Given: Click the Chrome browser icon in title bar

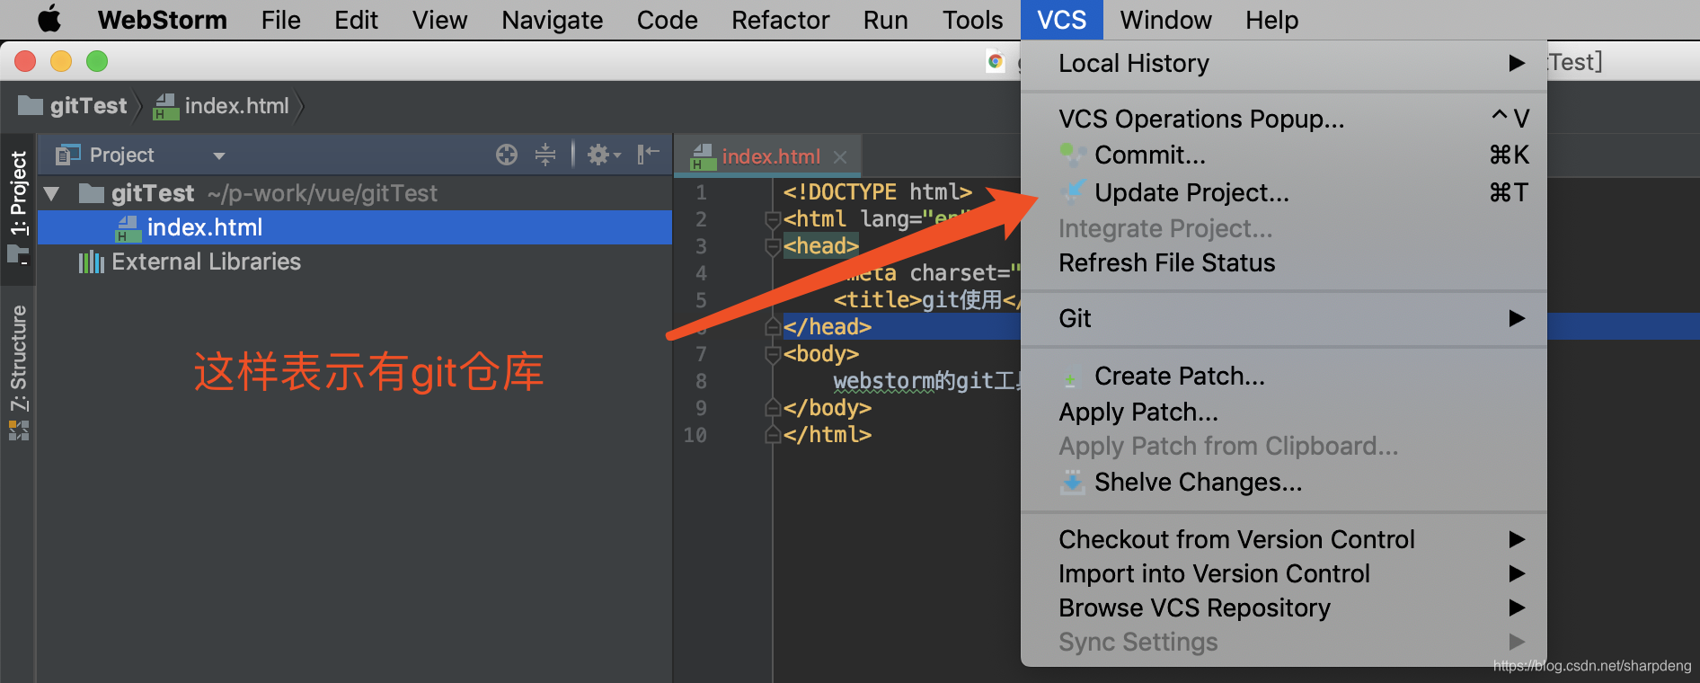Looking at the screenshot, I should [x=996, y=61].
